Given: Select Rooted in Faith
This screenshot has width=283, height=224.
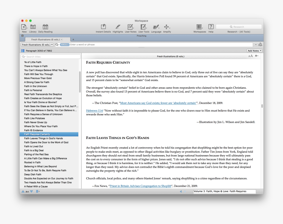Looking at the screenshot, I should point(32,162).
